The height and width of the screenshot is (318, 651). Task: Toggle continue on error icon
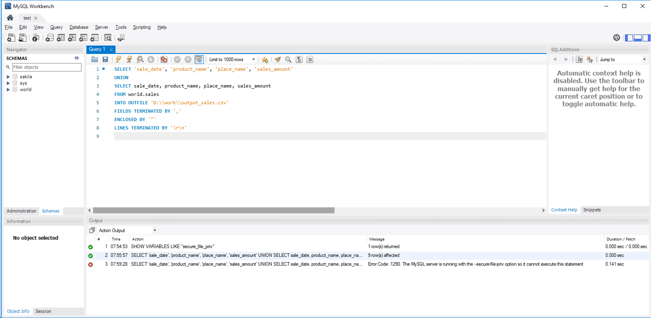coord(164,60)
